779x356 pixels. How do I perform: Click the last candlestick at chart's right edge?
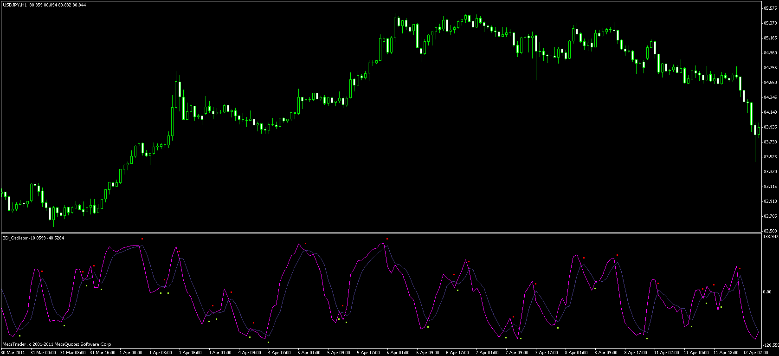[x=759, y=130]
